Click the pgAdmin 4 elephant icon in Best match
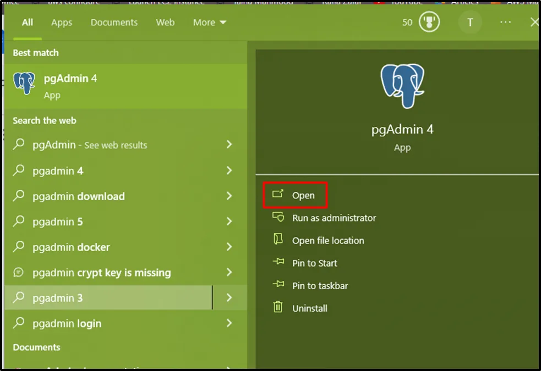Screen dimensions: 541x371 pos(24,84)
